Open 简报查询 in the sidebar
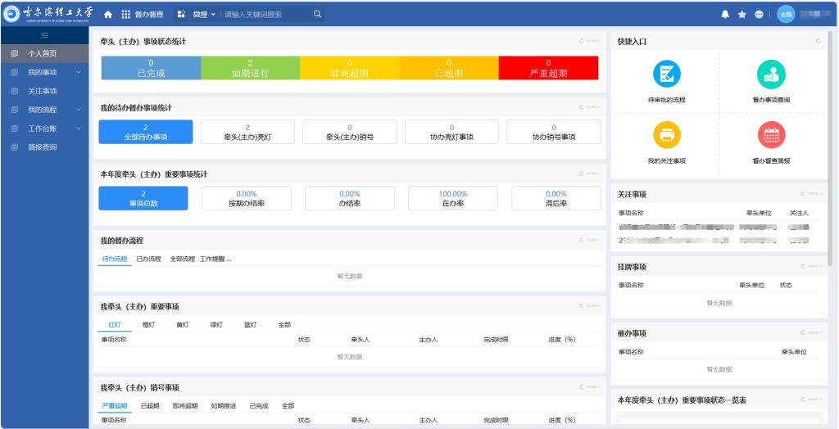The height and width of the screenshot is (429, 839). (43, 147)
